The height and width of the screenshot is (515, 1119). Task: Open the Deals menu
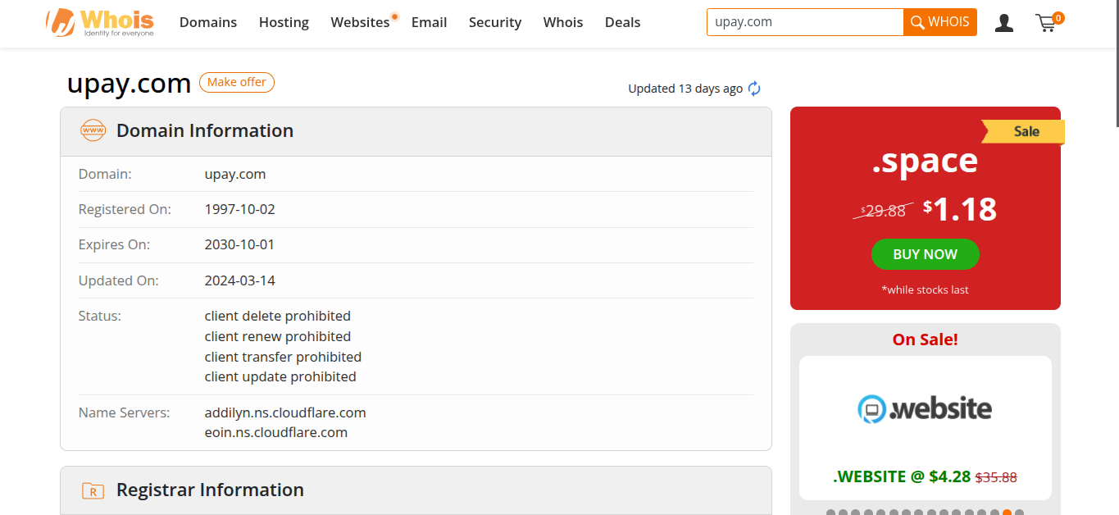point(622,22)
